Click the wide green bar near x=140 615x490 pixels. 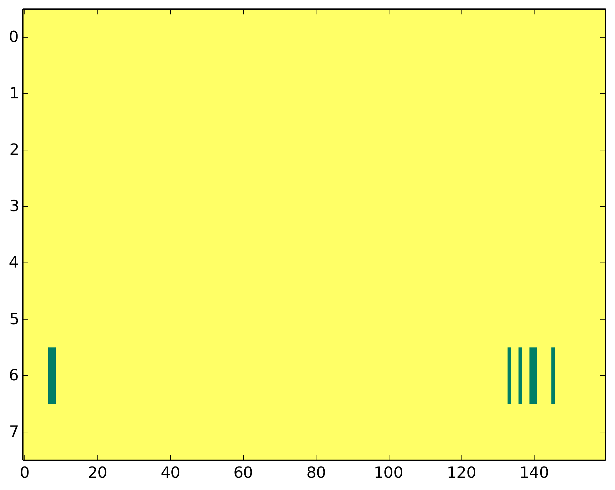533,375
